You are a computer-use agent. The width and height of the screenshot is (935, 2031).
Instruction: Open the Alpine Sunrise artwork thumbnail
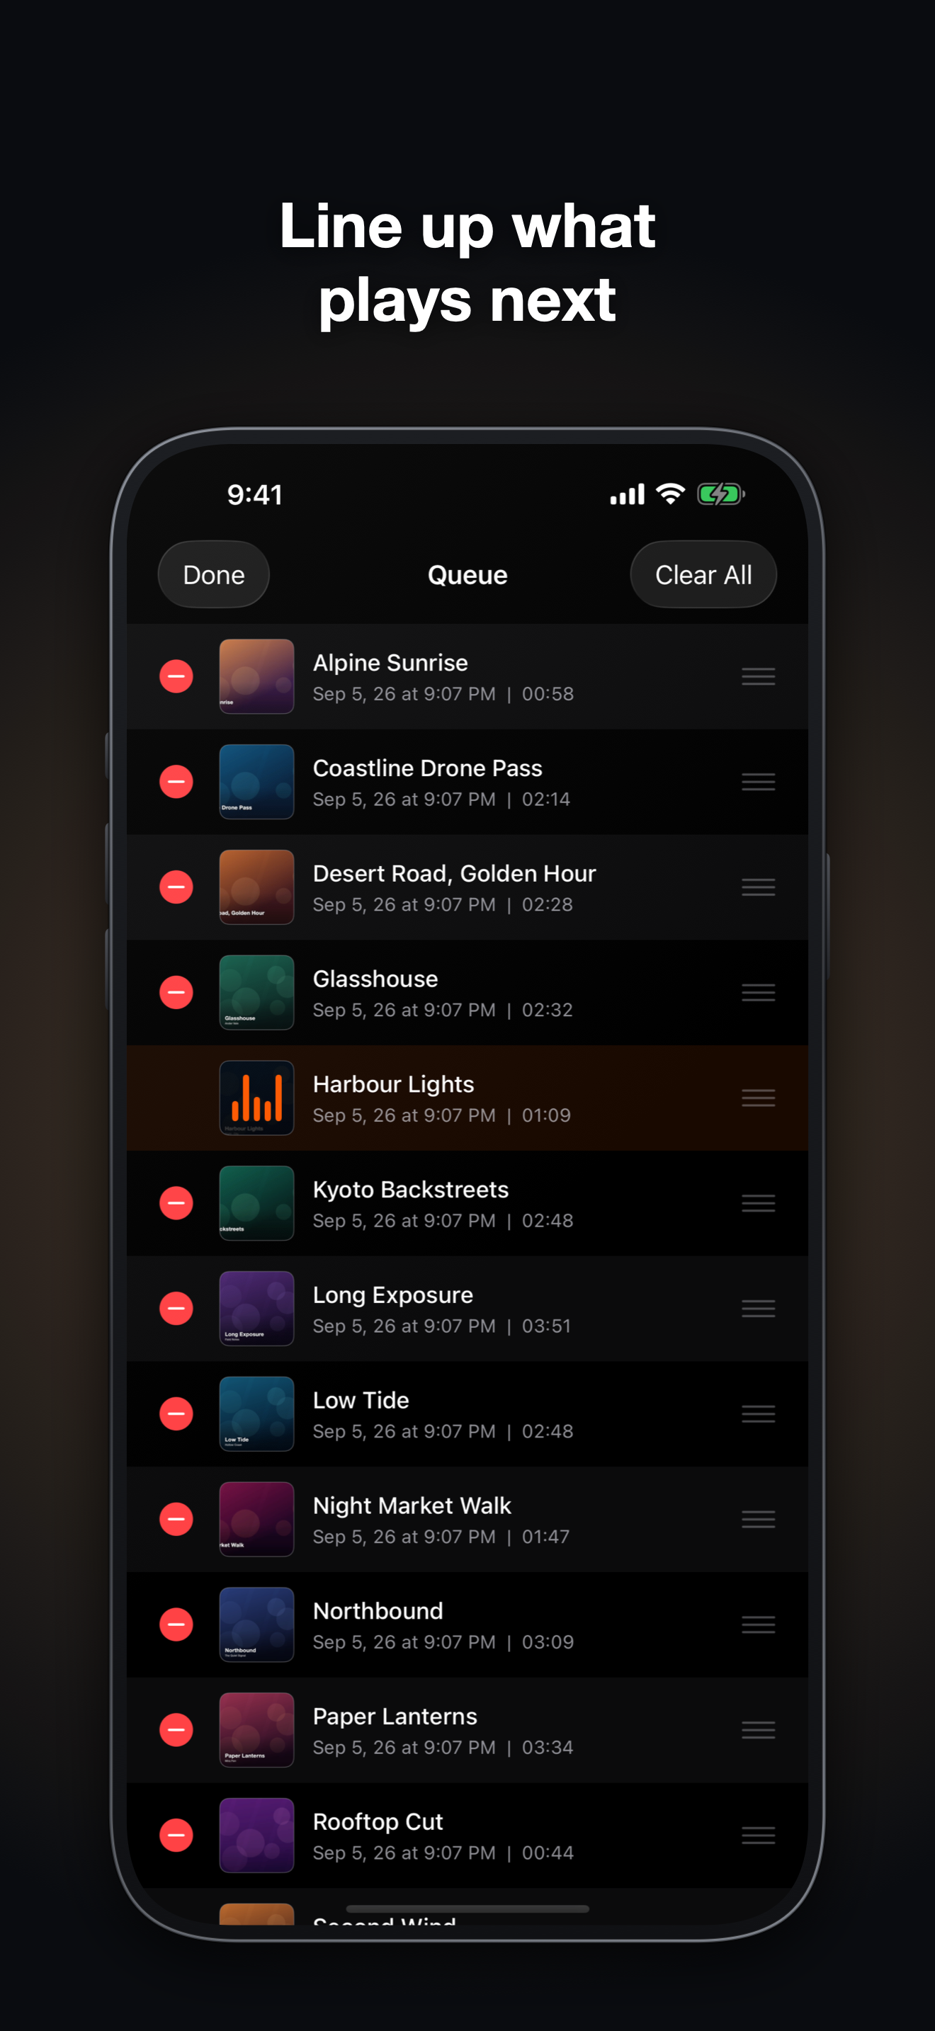(x=257, y=676)
